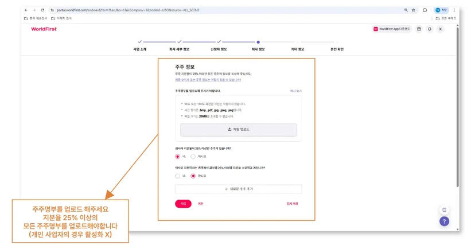This screenshot has width=475, height=249.
Task: Open the underlined shareholder info help link
Action: 208,80
